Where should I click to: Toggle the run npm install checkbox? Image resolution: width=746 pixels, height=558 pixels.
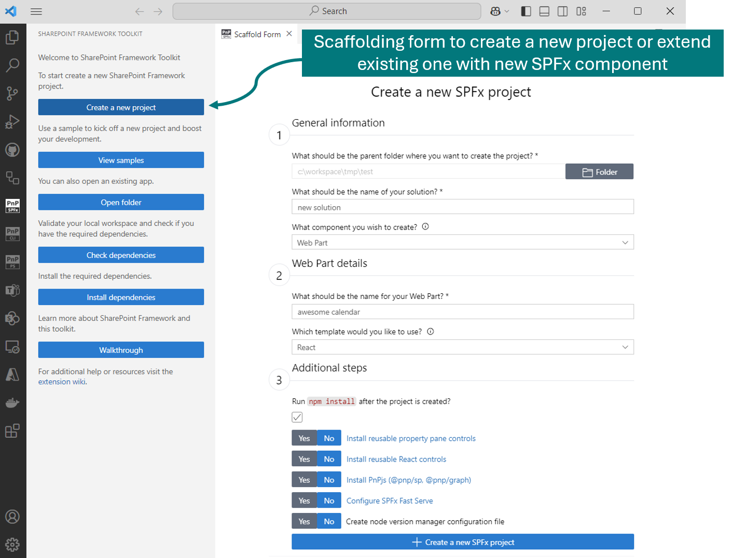(x=297, y=417)
